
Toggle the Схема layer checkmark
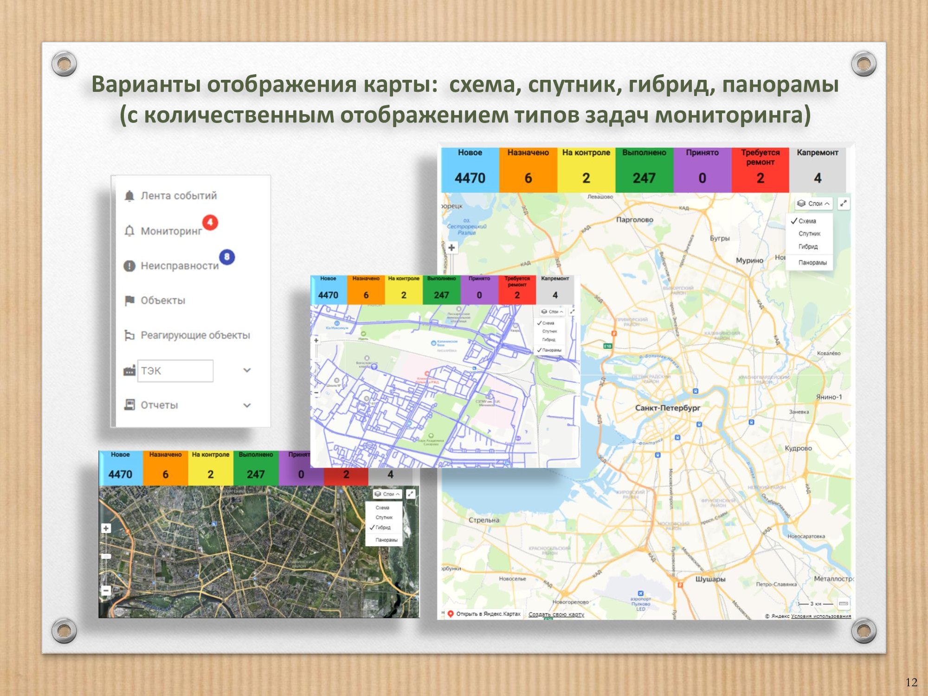[x=794, y=221]
